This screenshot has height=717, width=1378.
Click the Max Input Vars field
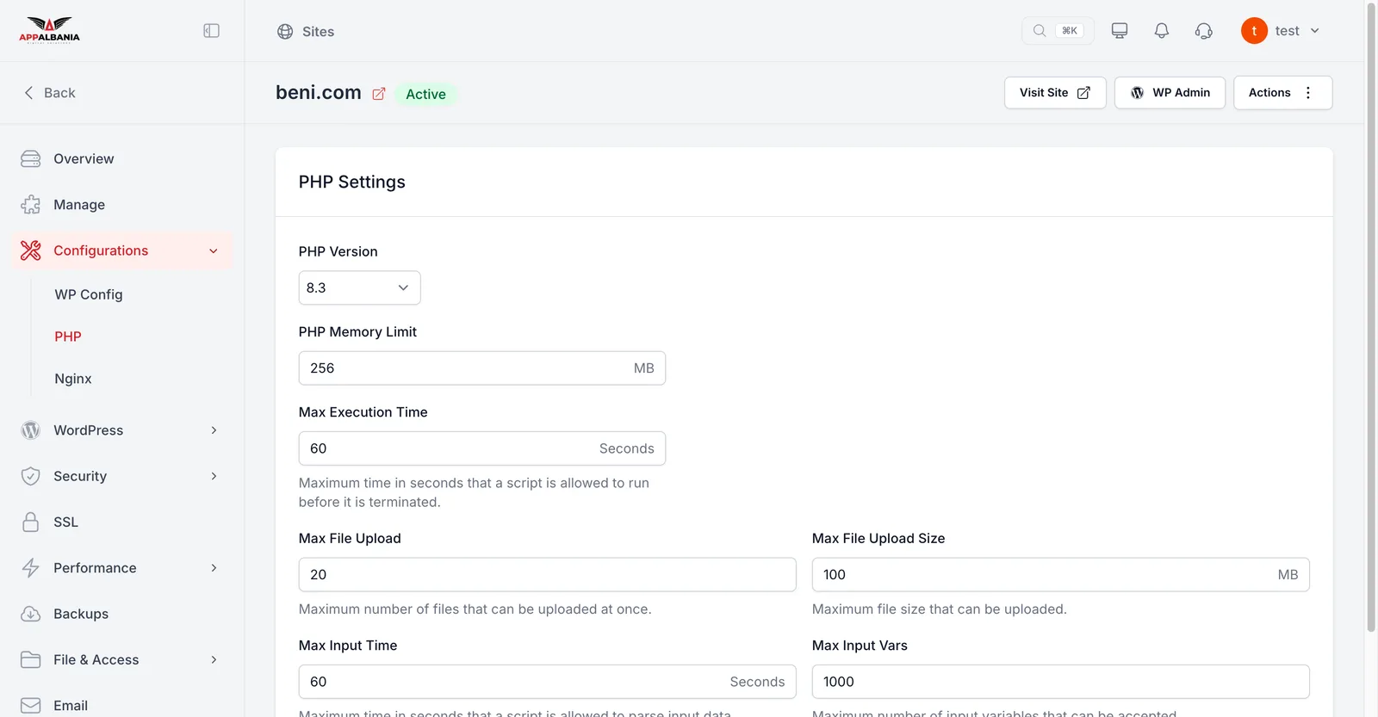tap(1060, 682)
